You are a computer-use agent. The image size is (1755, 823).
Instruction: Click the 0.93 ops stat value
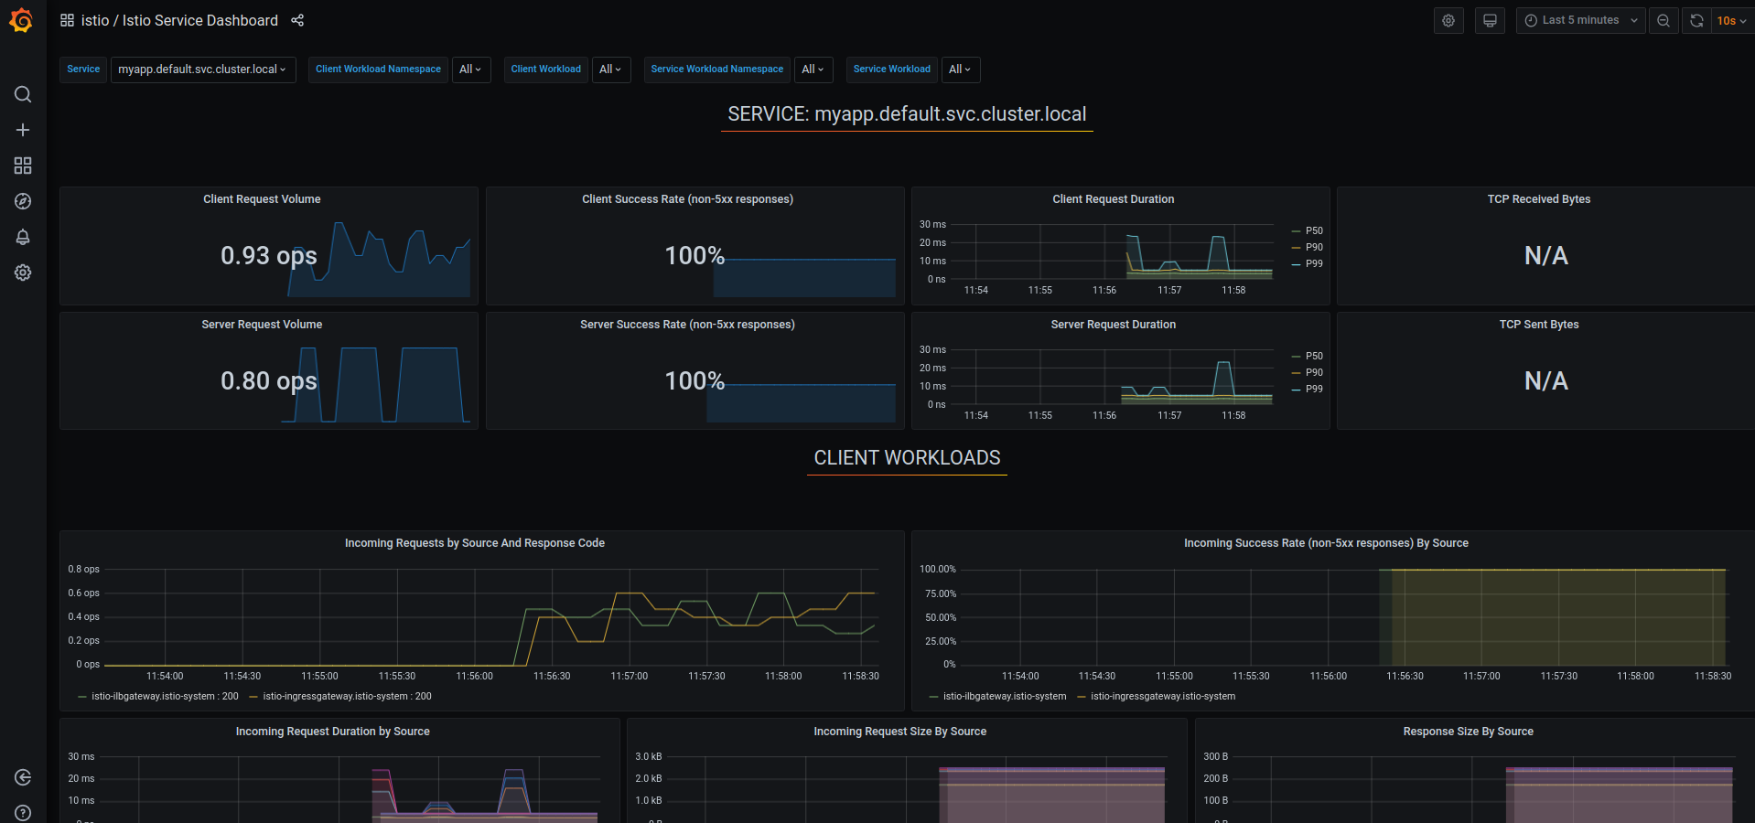269,255
